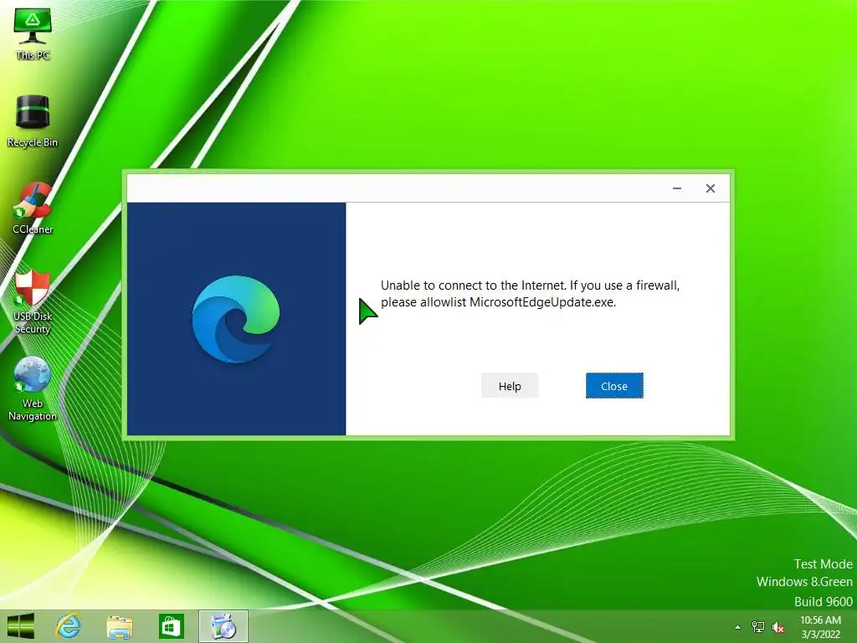Close the dialog with the X button

click(x=710, y=188)
